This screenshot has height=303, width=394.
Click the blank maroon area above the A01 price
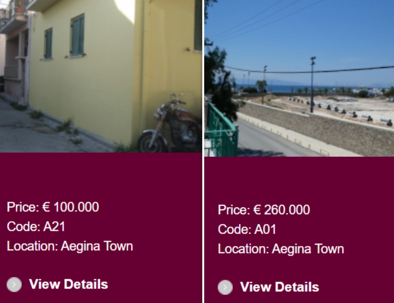(299, 179)
